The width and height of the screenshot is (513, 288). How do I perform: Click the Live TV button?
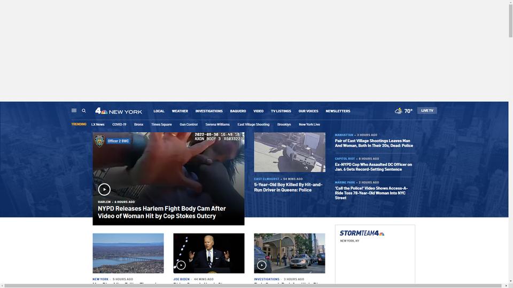[427, 111]
